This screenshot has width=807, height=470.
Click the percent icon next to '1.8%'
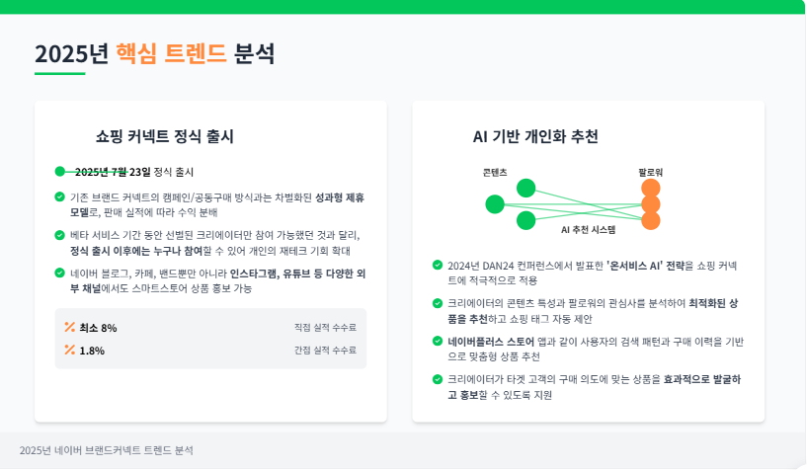(x=70, y=350)
